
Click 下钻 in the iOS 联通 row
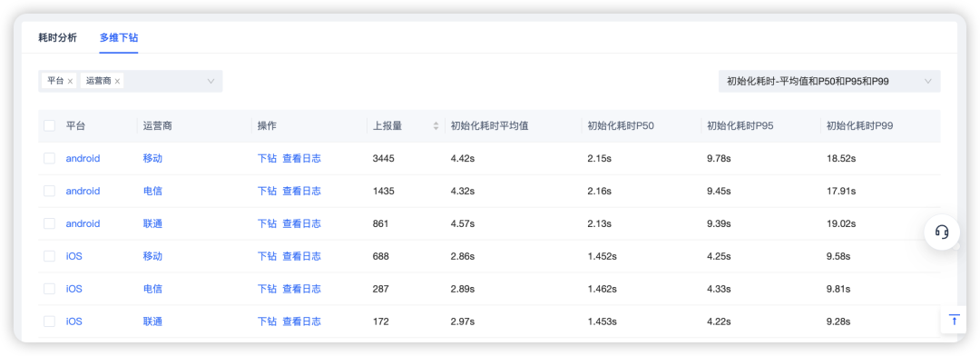pyautogui.click(x=267, y=321)
